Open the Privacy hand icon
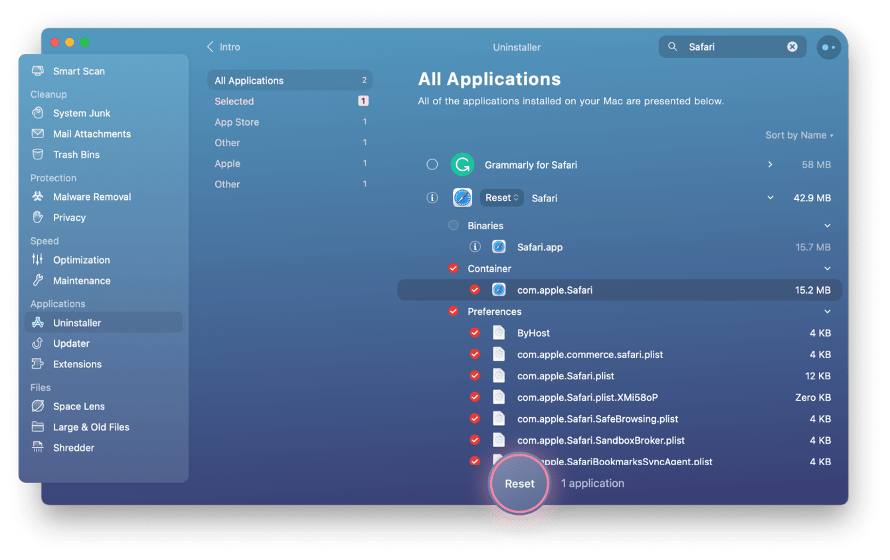The height and width of the screenshot is (560, 890). click(x=38, y=217)
